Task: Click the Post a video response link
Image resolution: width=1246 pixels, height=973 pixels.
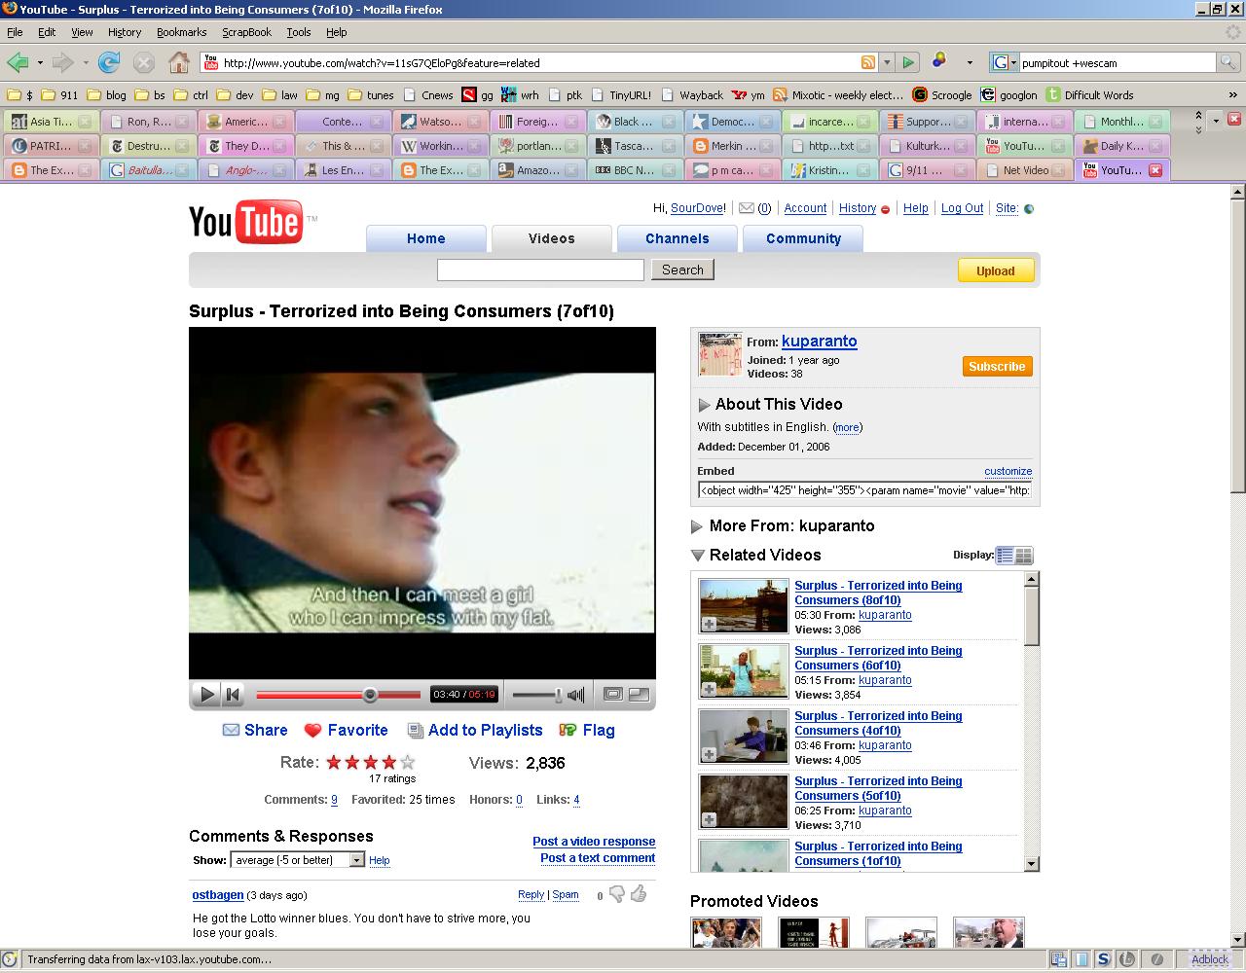Action: click(x=594, y=842)
